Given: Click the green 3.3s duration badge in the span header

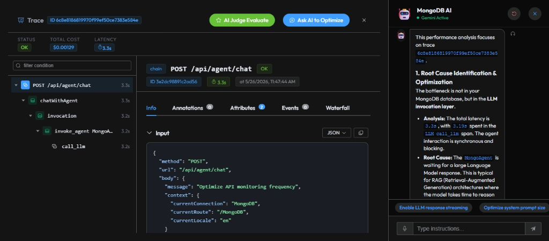Looking at the screenshot, I should [x=219, y=82].
